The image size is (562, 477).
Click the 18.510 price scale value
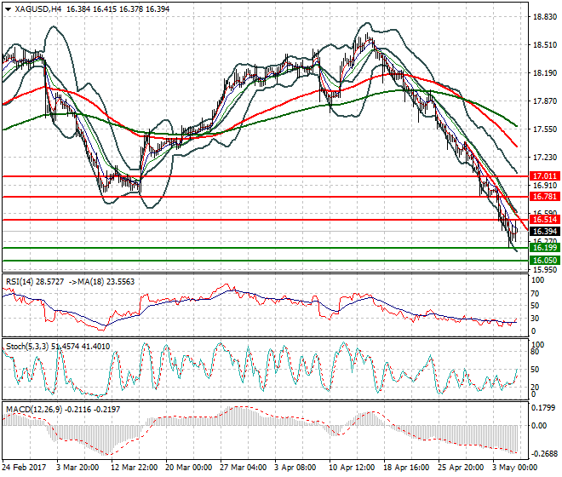[545, 45]
